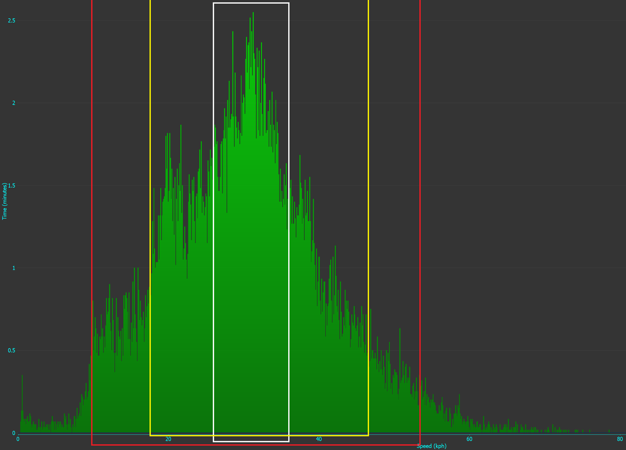This screenshot has width=626, height=450.
Task: Click the 2.5 y-axis tick label
Action: (12, 20)
